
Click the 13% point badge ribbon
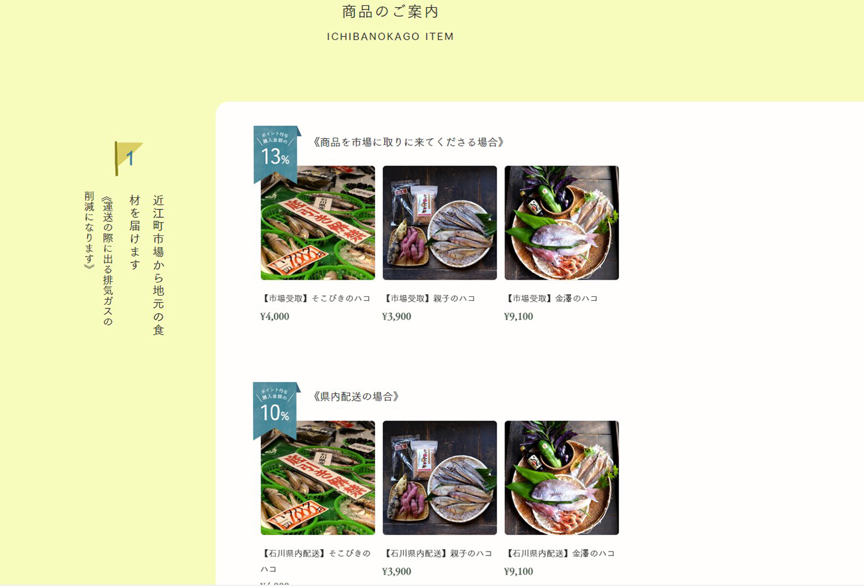click(x=276, y=154)
